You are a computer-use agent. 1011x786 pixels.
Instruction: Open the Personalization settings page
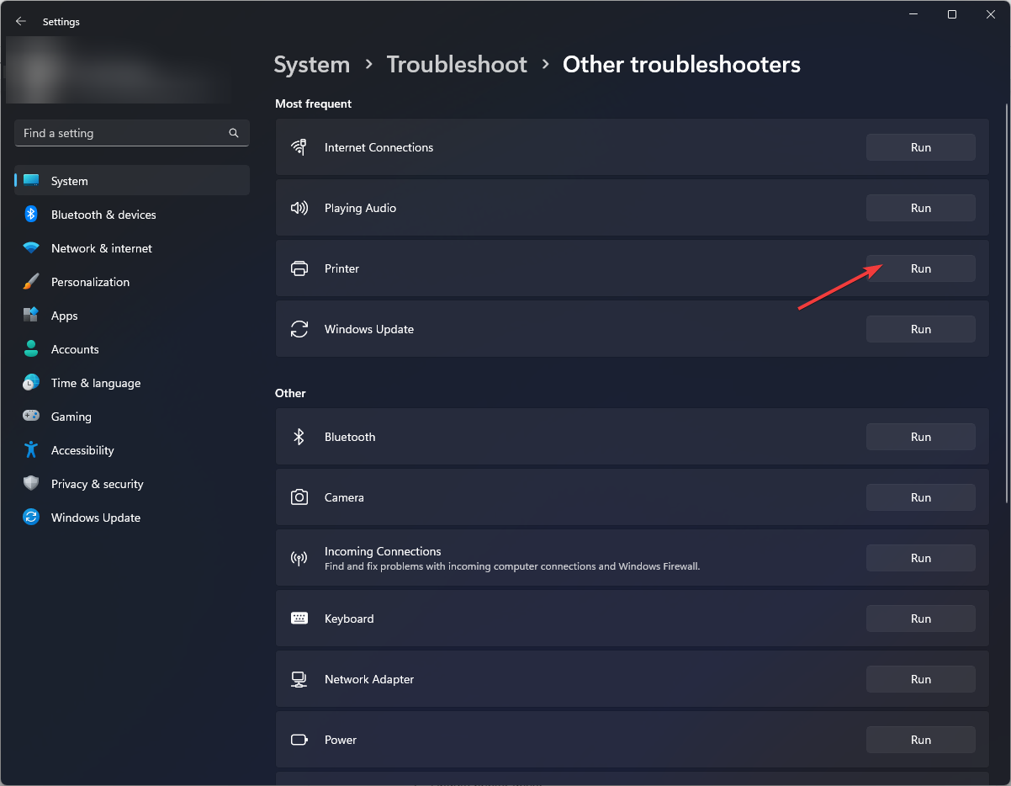tap(132, 282)
